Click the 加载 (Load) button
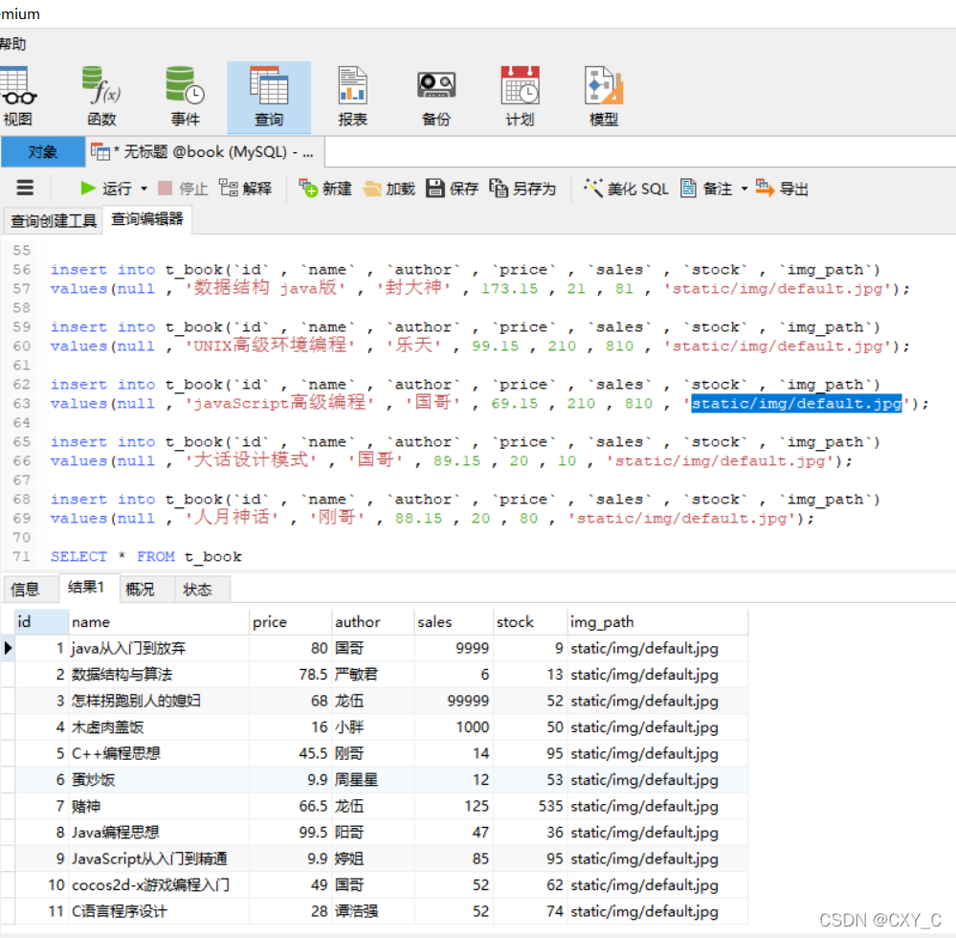 389,189
